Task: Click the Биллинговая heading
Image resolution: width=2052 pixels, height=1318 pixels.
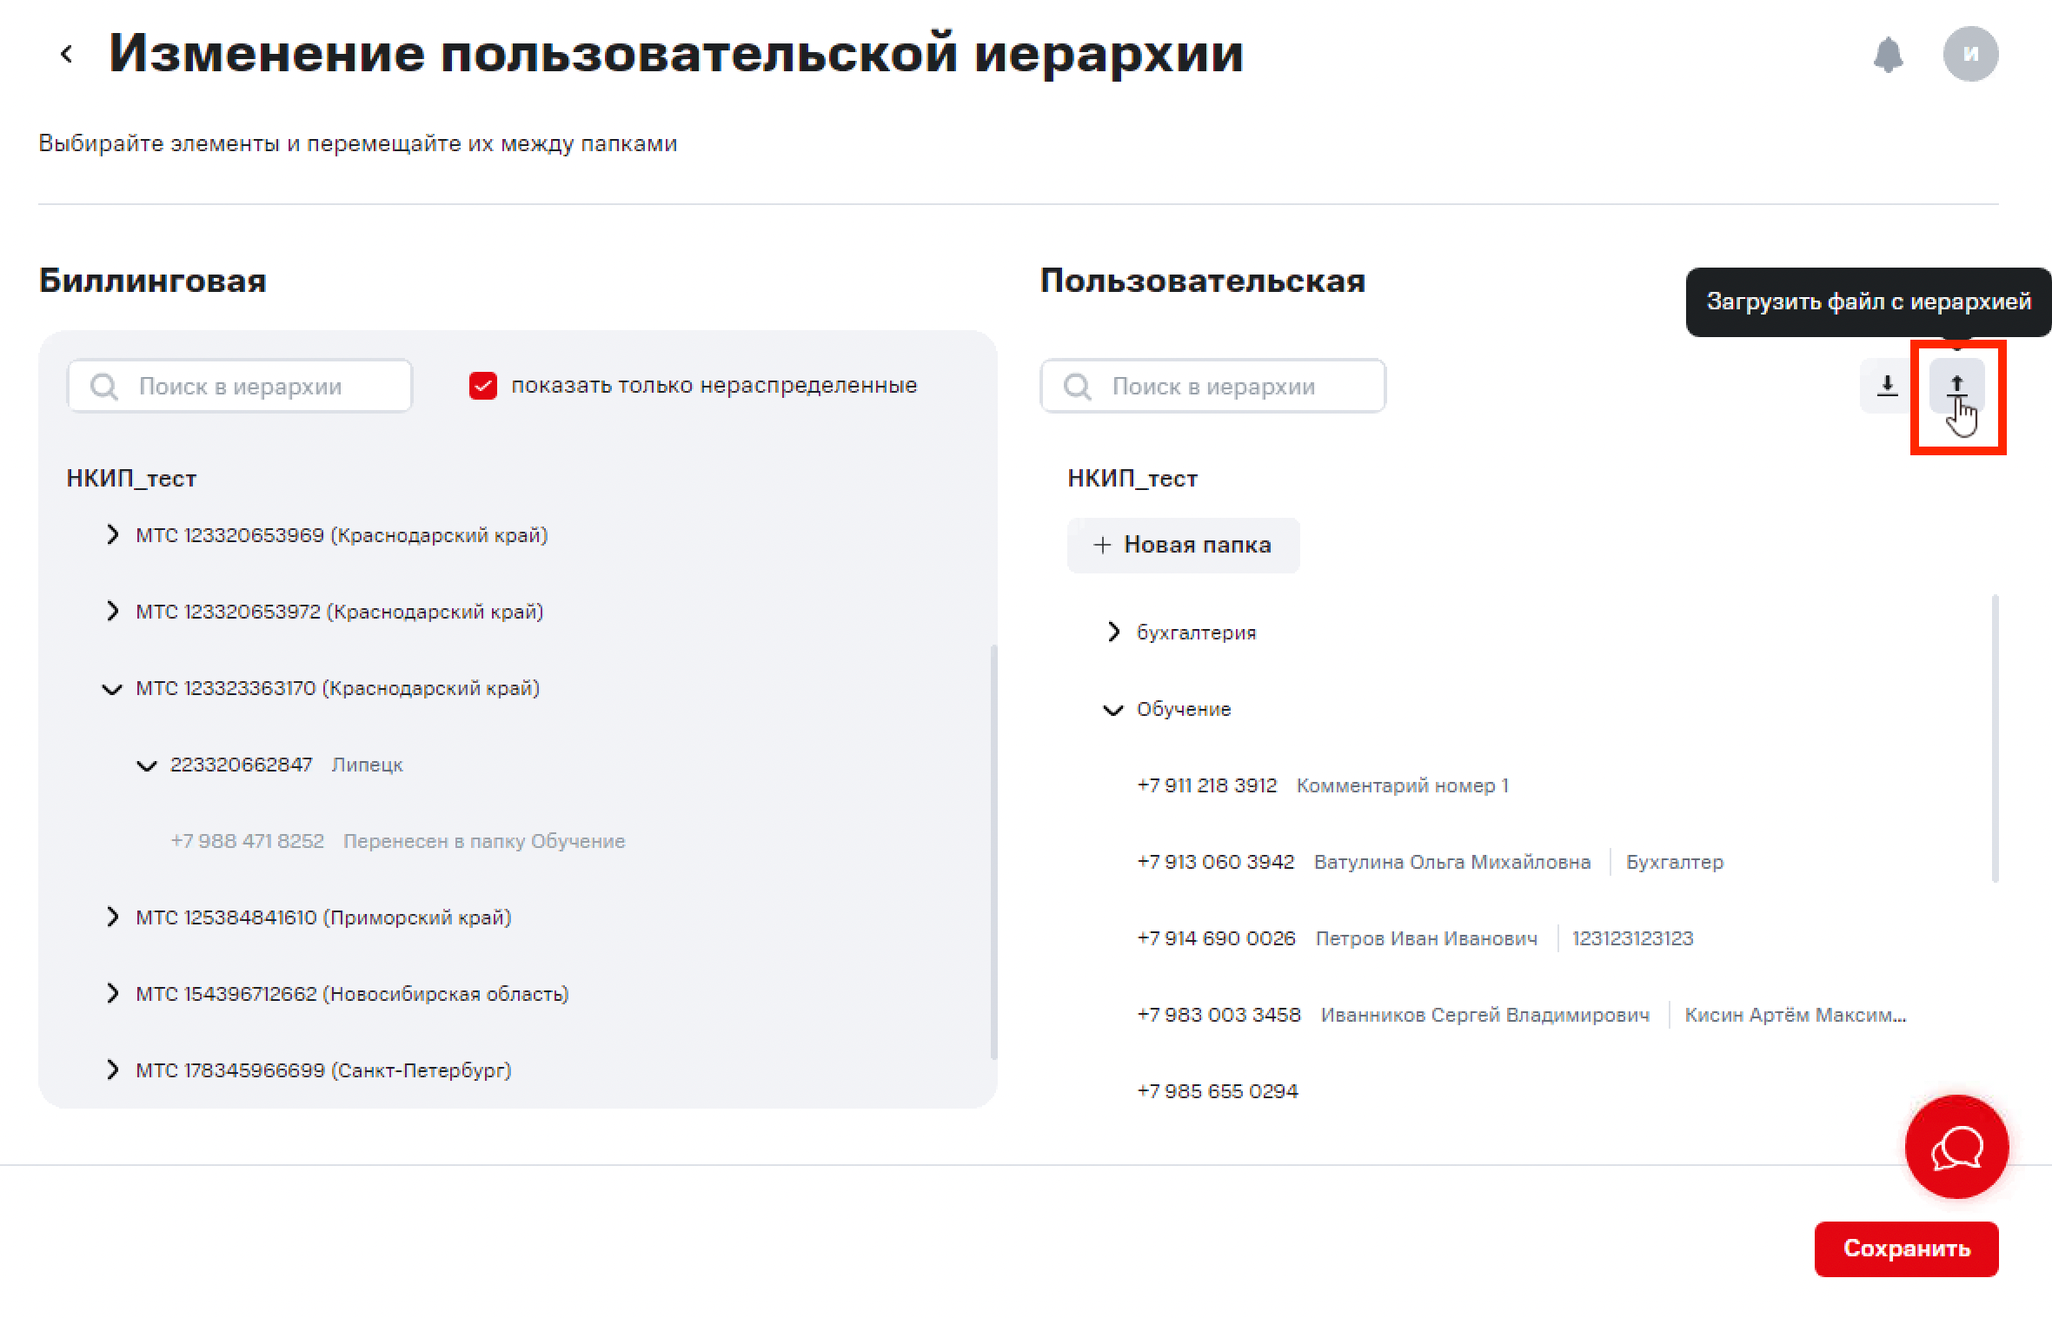Action: coord(153,281)
